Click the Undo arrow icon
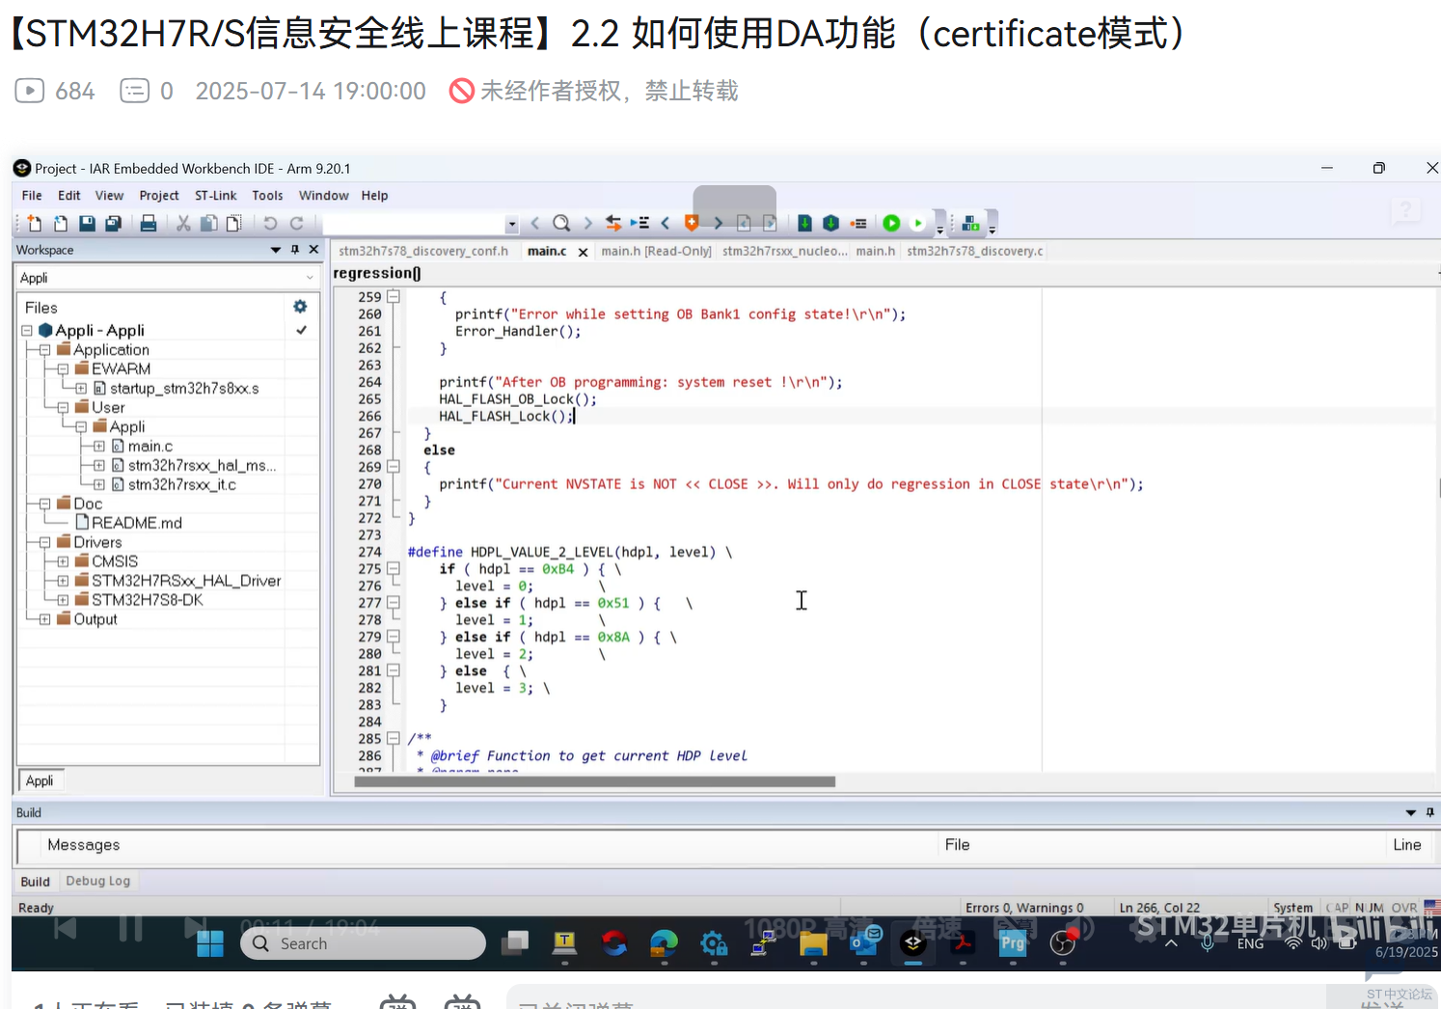Viewport: 1441px width, 1009px height. 270,224
